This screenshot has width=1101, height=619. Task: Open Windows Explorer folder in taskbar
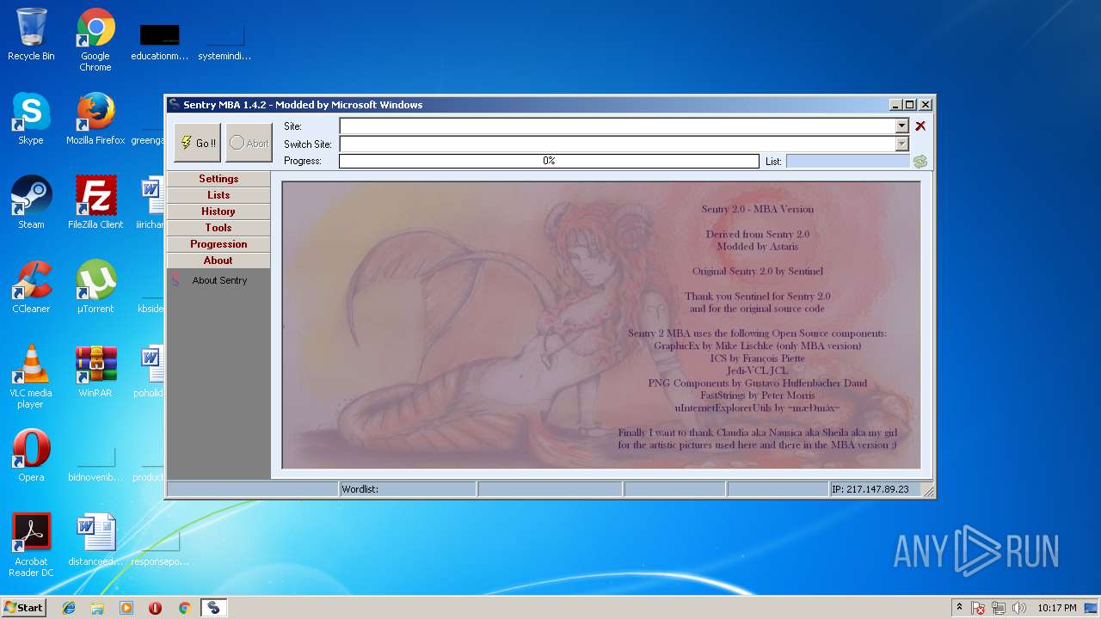click(x=97, y=608)
